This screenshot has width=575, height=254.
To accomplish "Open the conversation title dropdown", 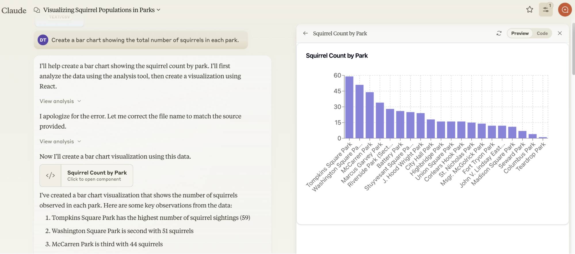I will [158, 10].
